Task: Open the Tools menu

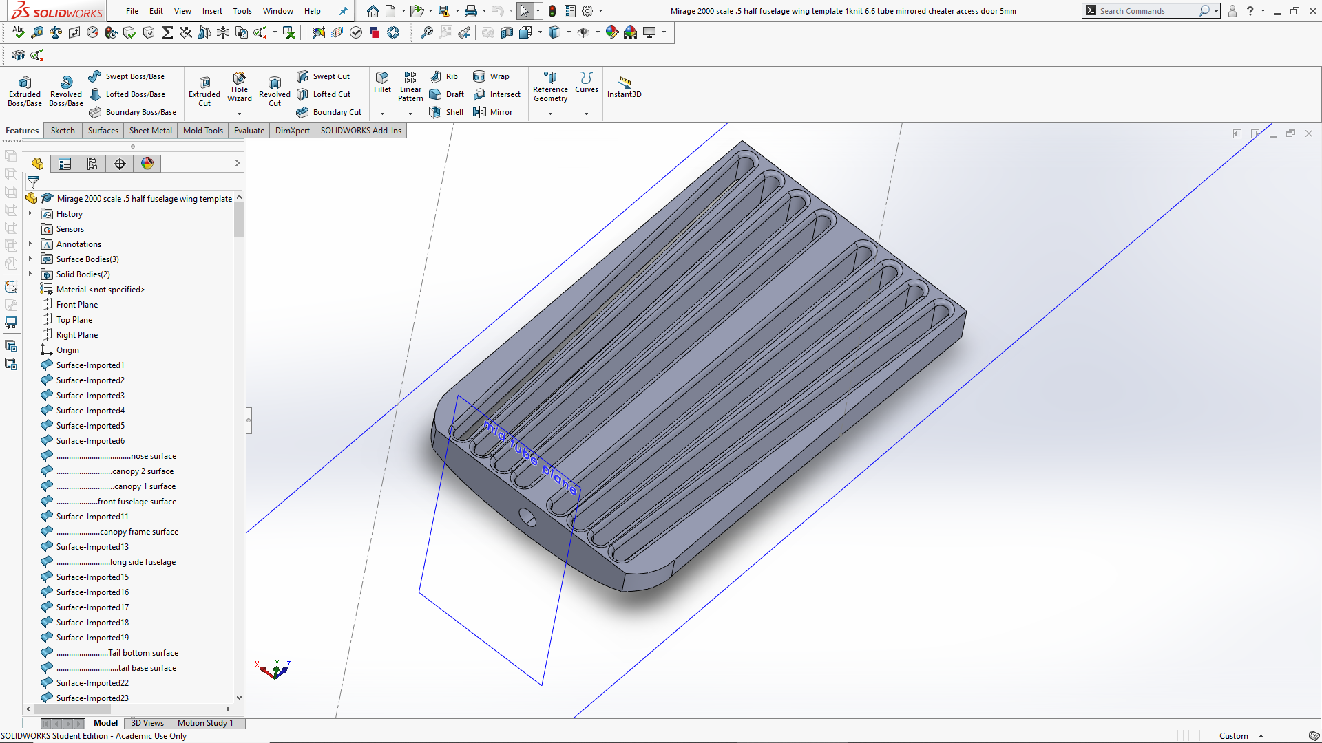Action: point(242,11)
